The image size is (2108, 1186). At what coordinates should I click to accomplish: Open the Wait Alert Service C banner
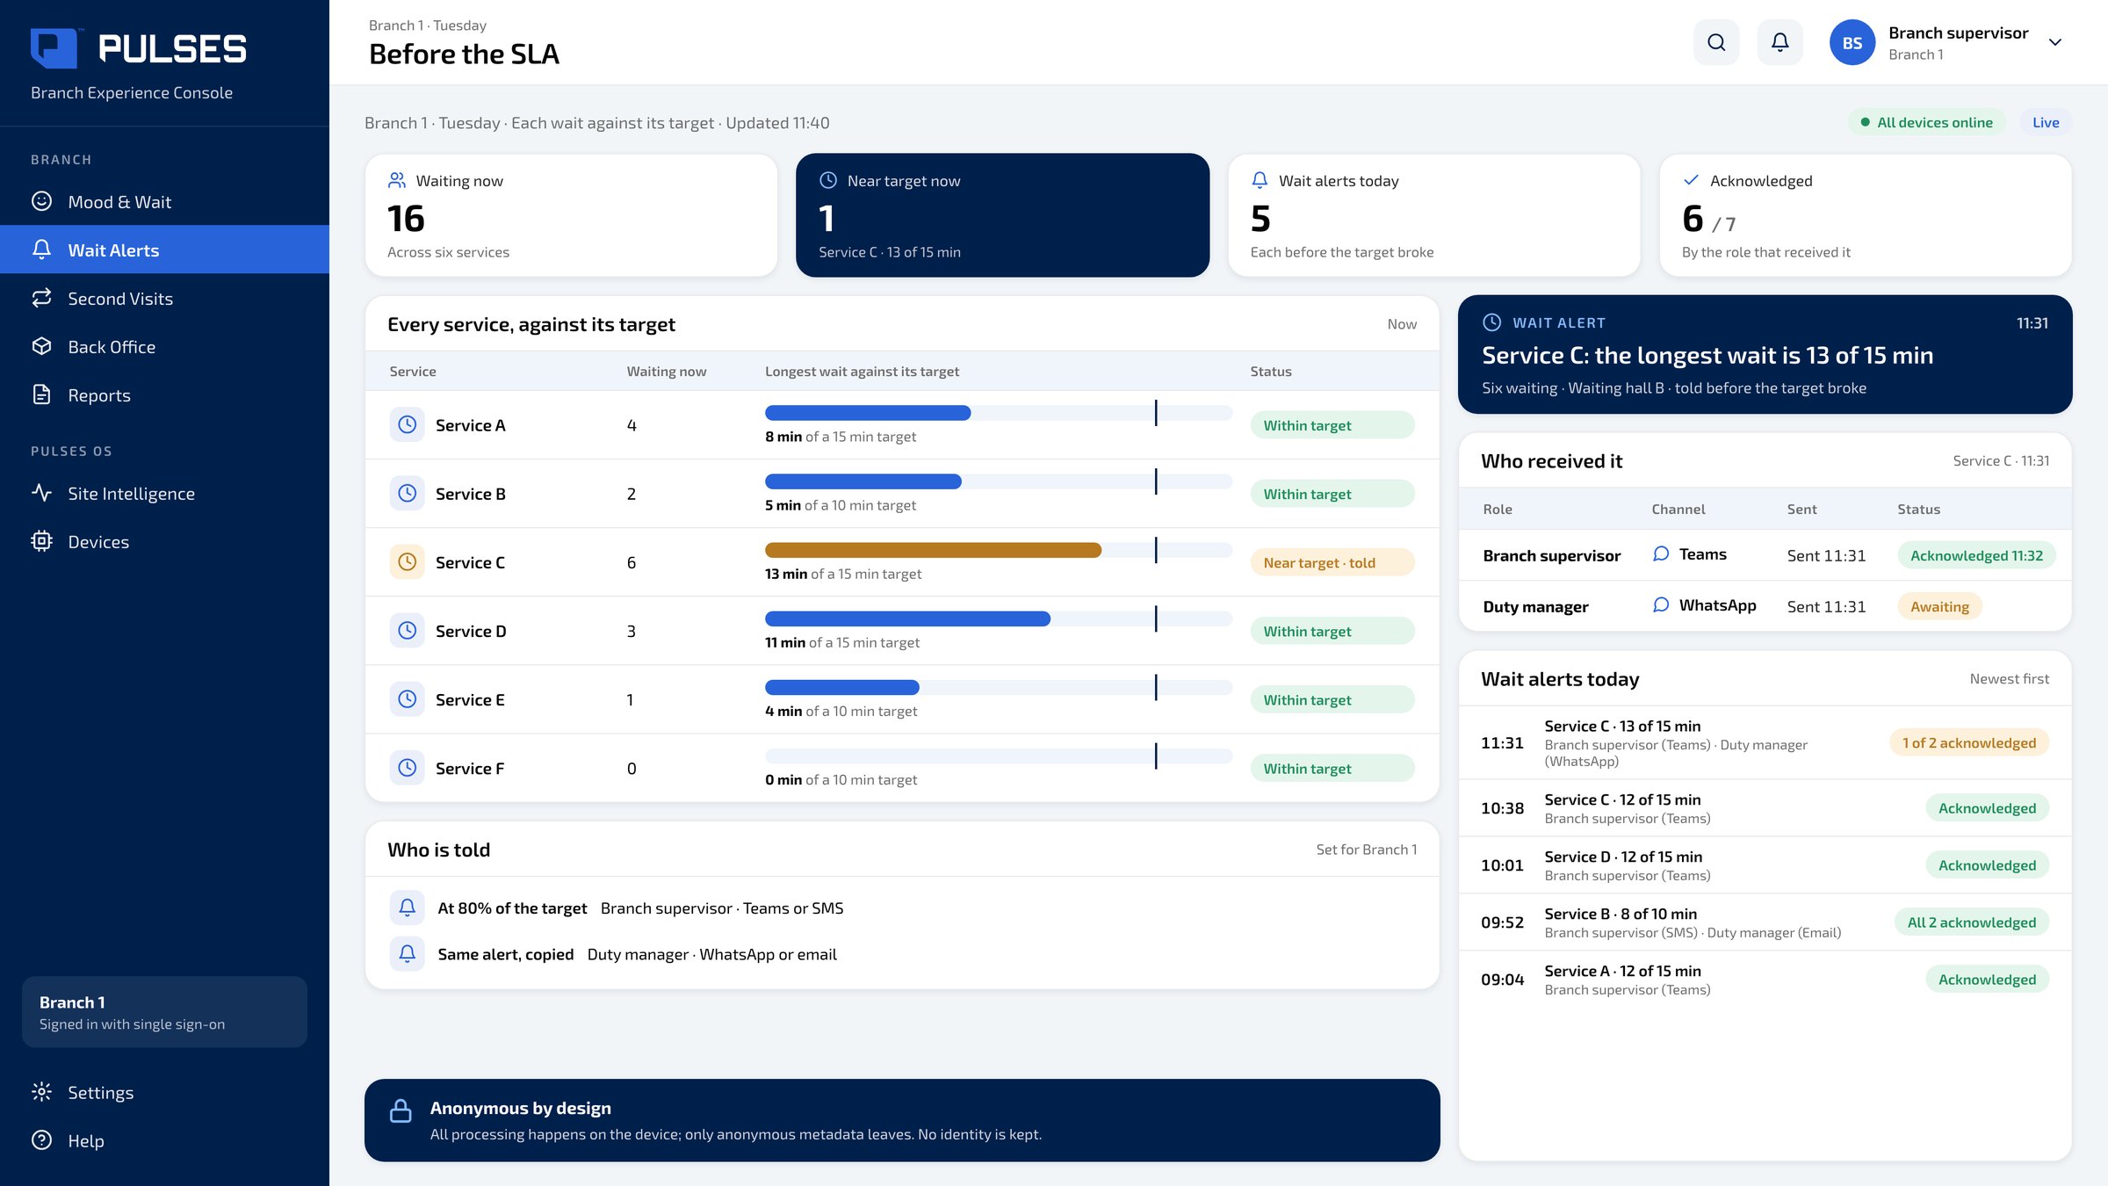pos(1765,354)
